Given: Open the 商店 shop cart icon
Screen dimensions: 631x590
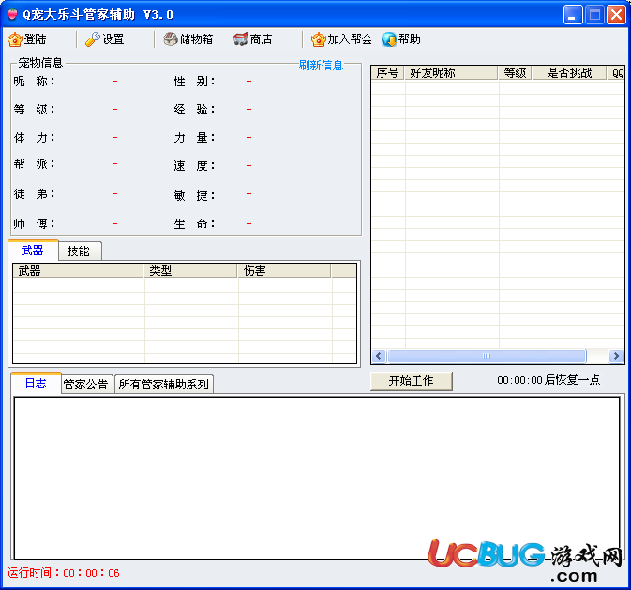Looking at the screenshot, I should click(241, 39).
